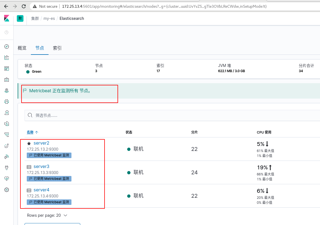Screen dimensions: 320x225
Task: Click server2 address 172.25.13.2:9300
Action: click(43, 149)
